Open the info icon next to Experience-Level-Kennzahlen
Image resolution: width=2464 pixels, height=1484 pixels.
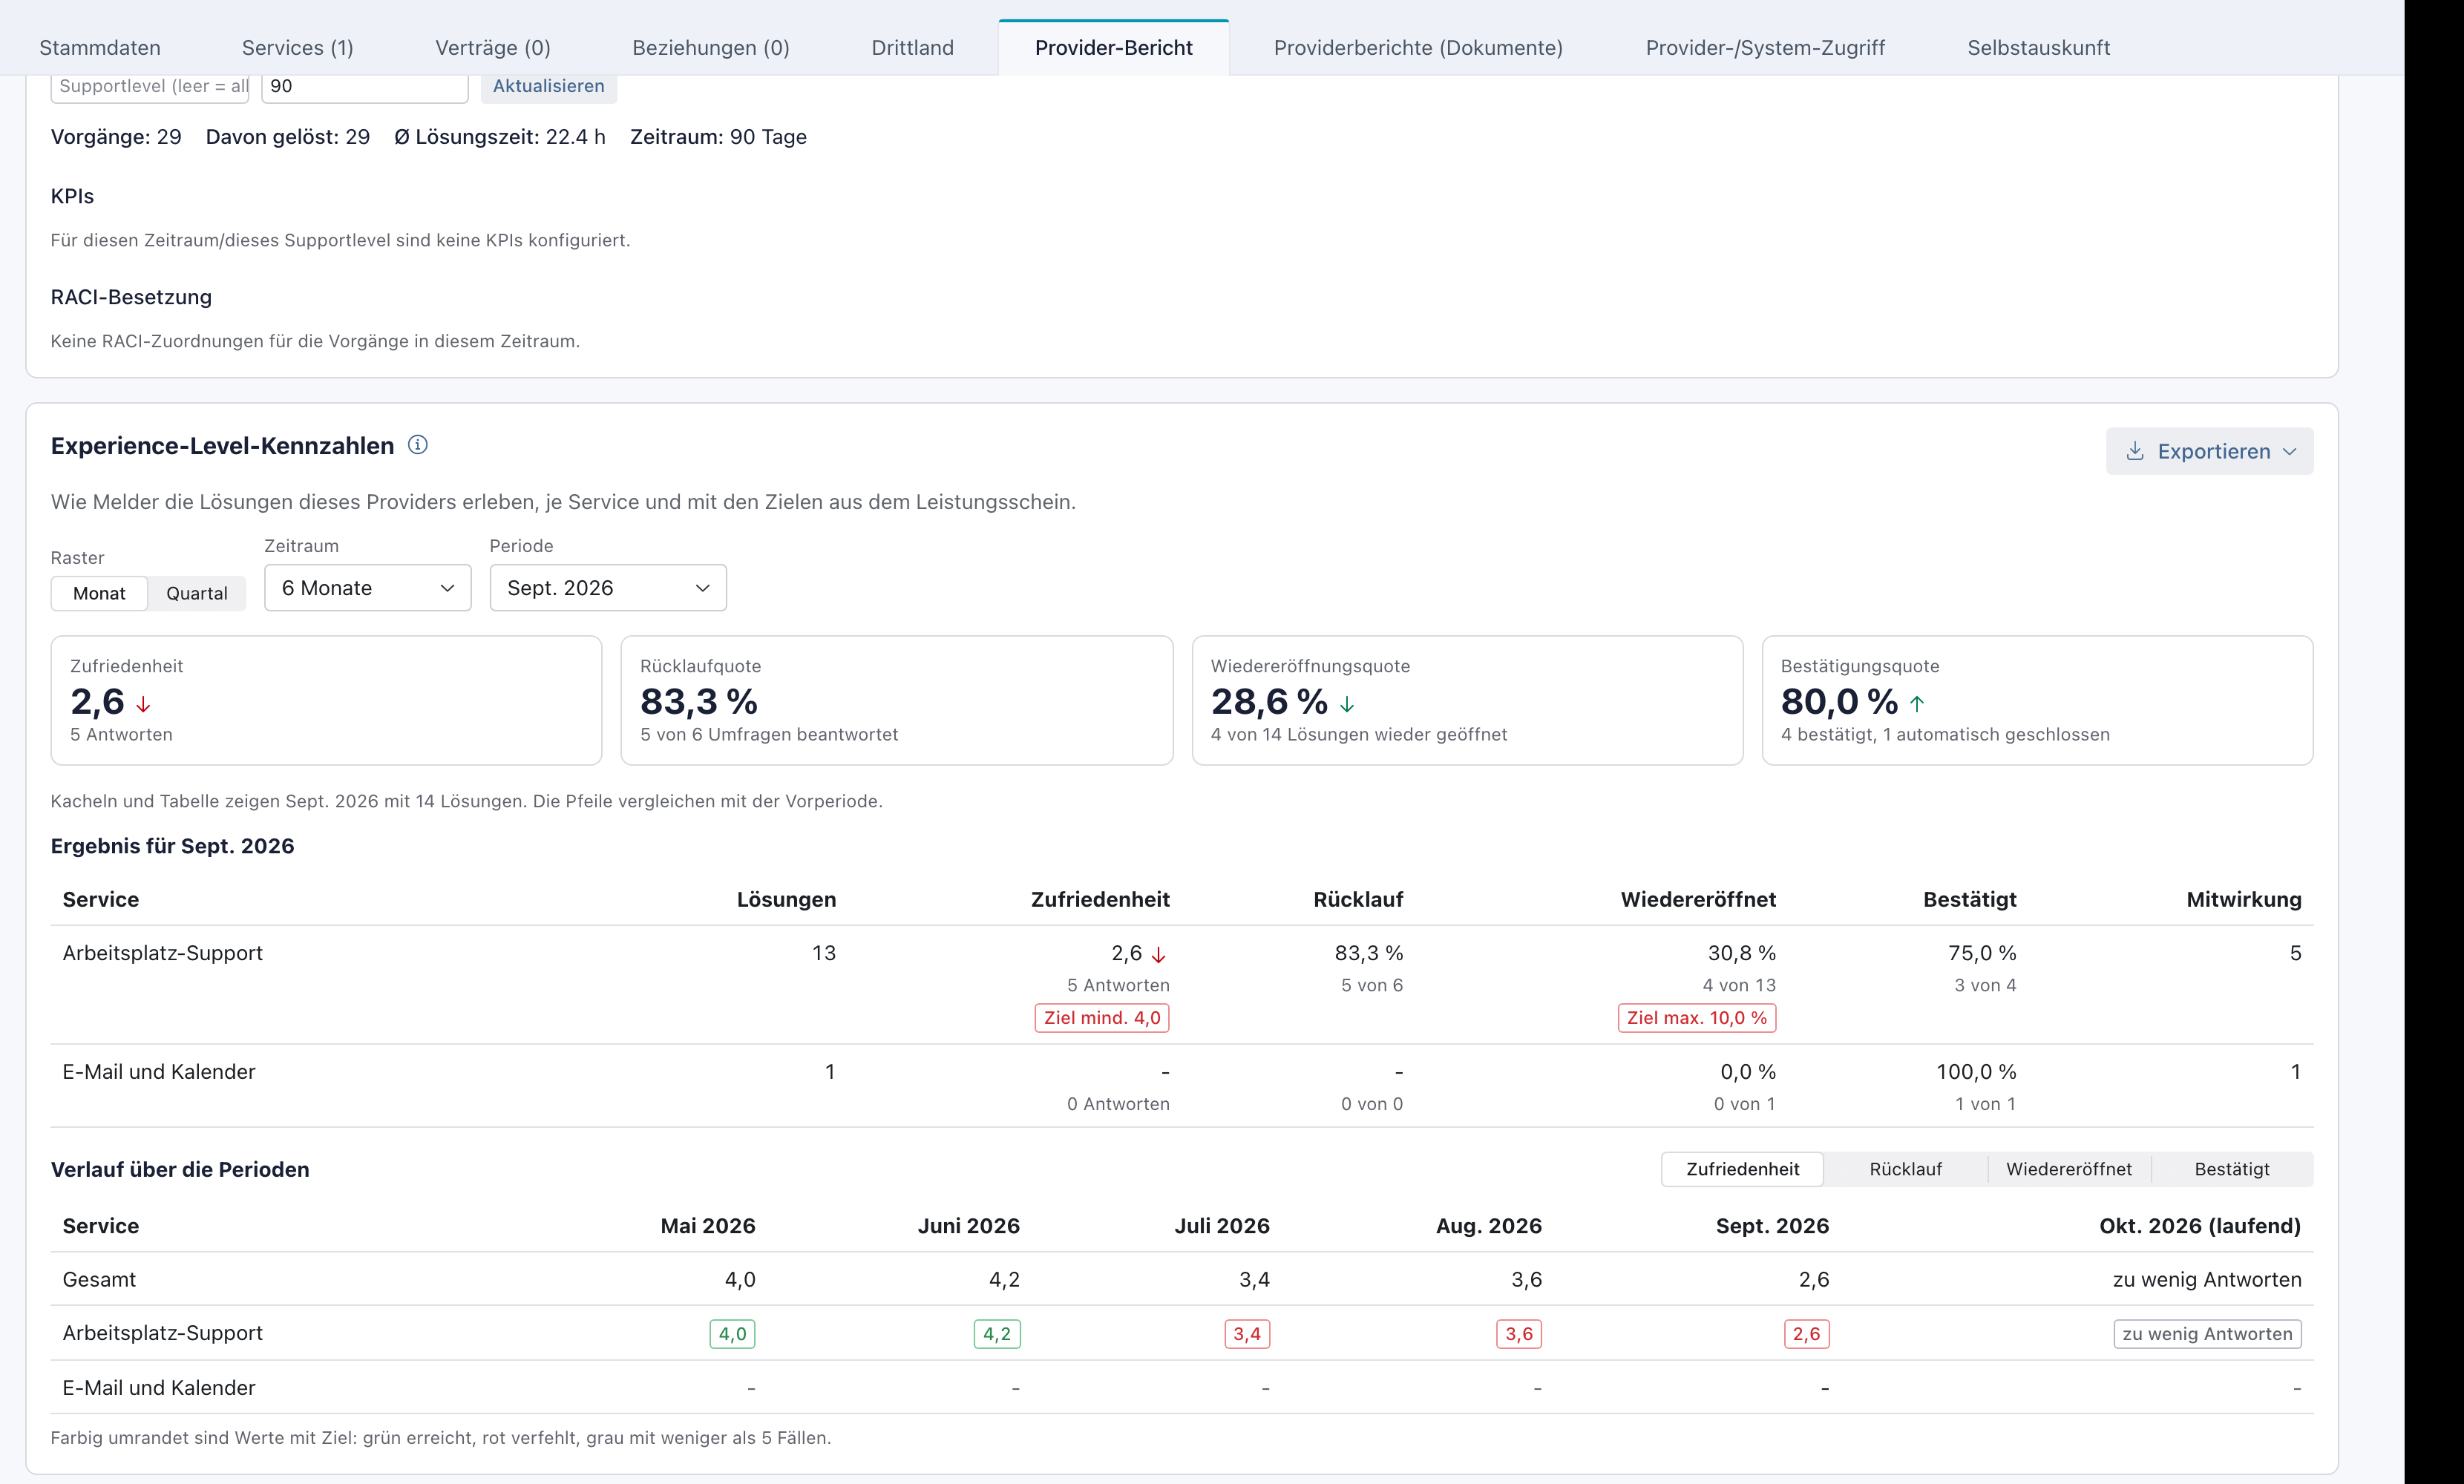(418, 445)
